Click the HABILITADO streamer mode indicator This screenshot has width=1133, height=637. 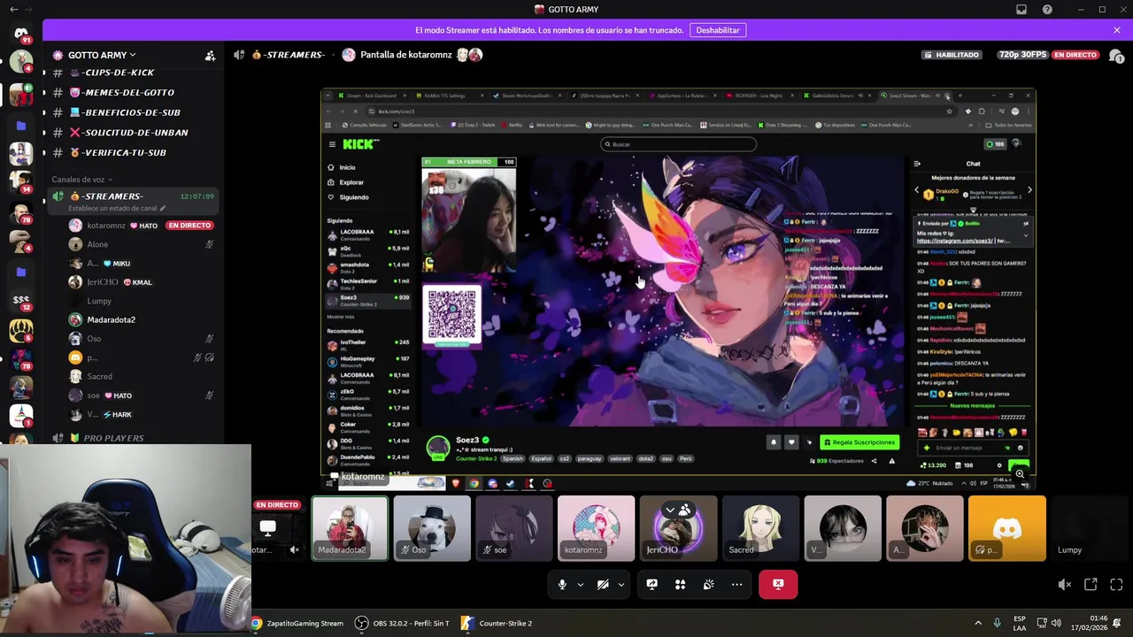point(952,55)
